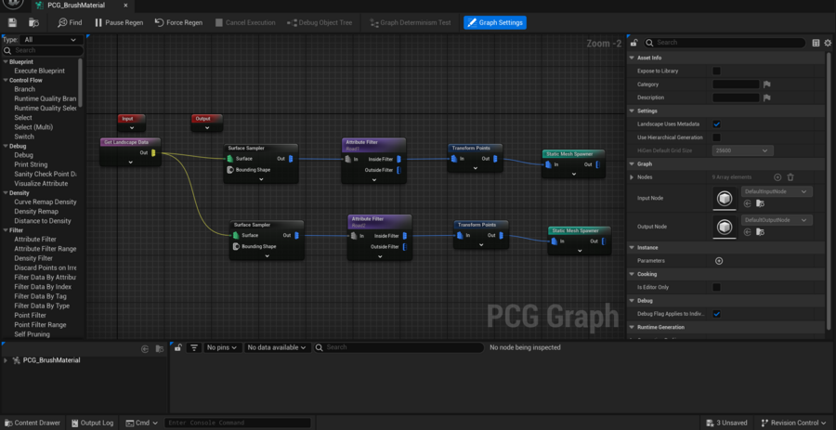The image size is (836, 430).
Task: Toggle Expose to Library checkbox
Action: point(716,71)
